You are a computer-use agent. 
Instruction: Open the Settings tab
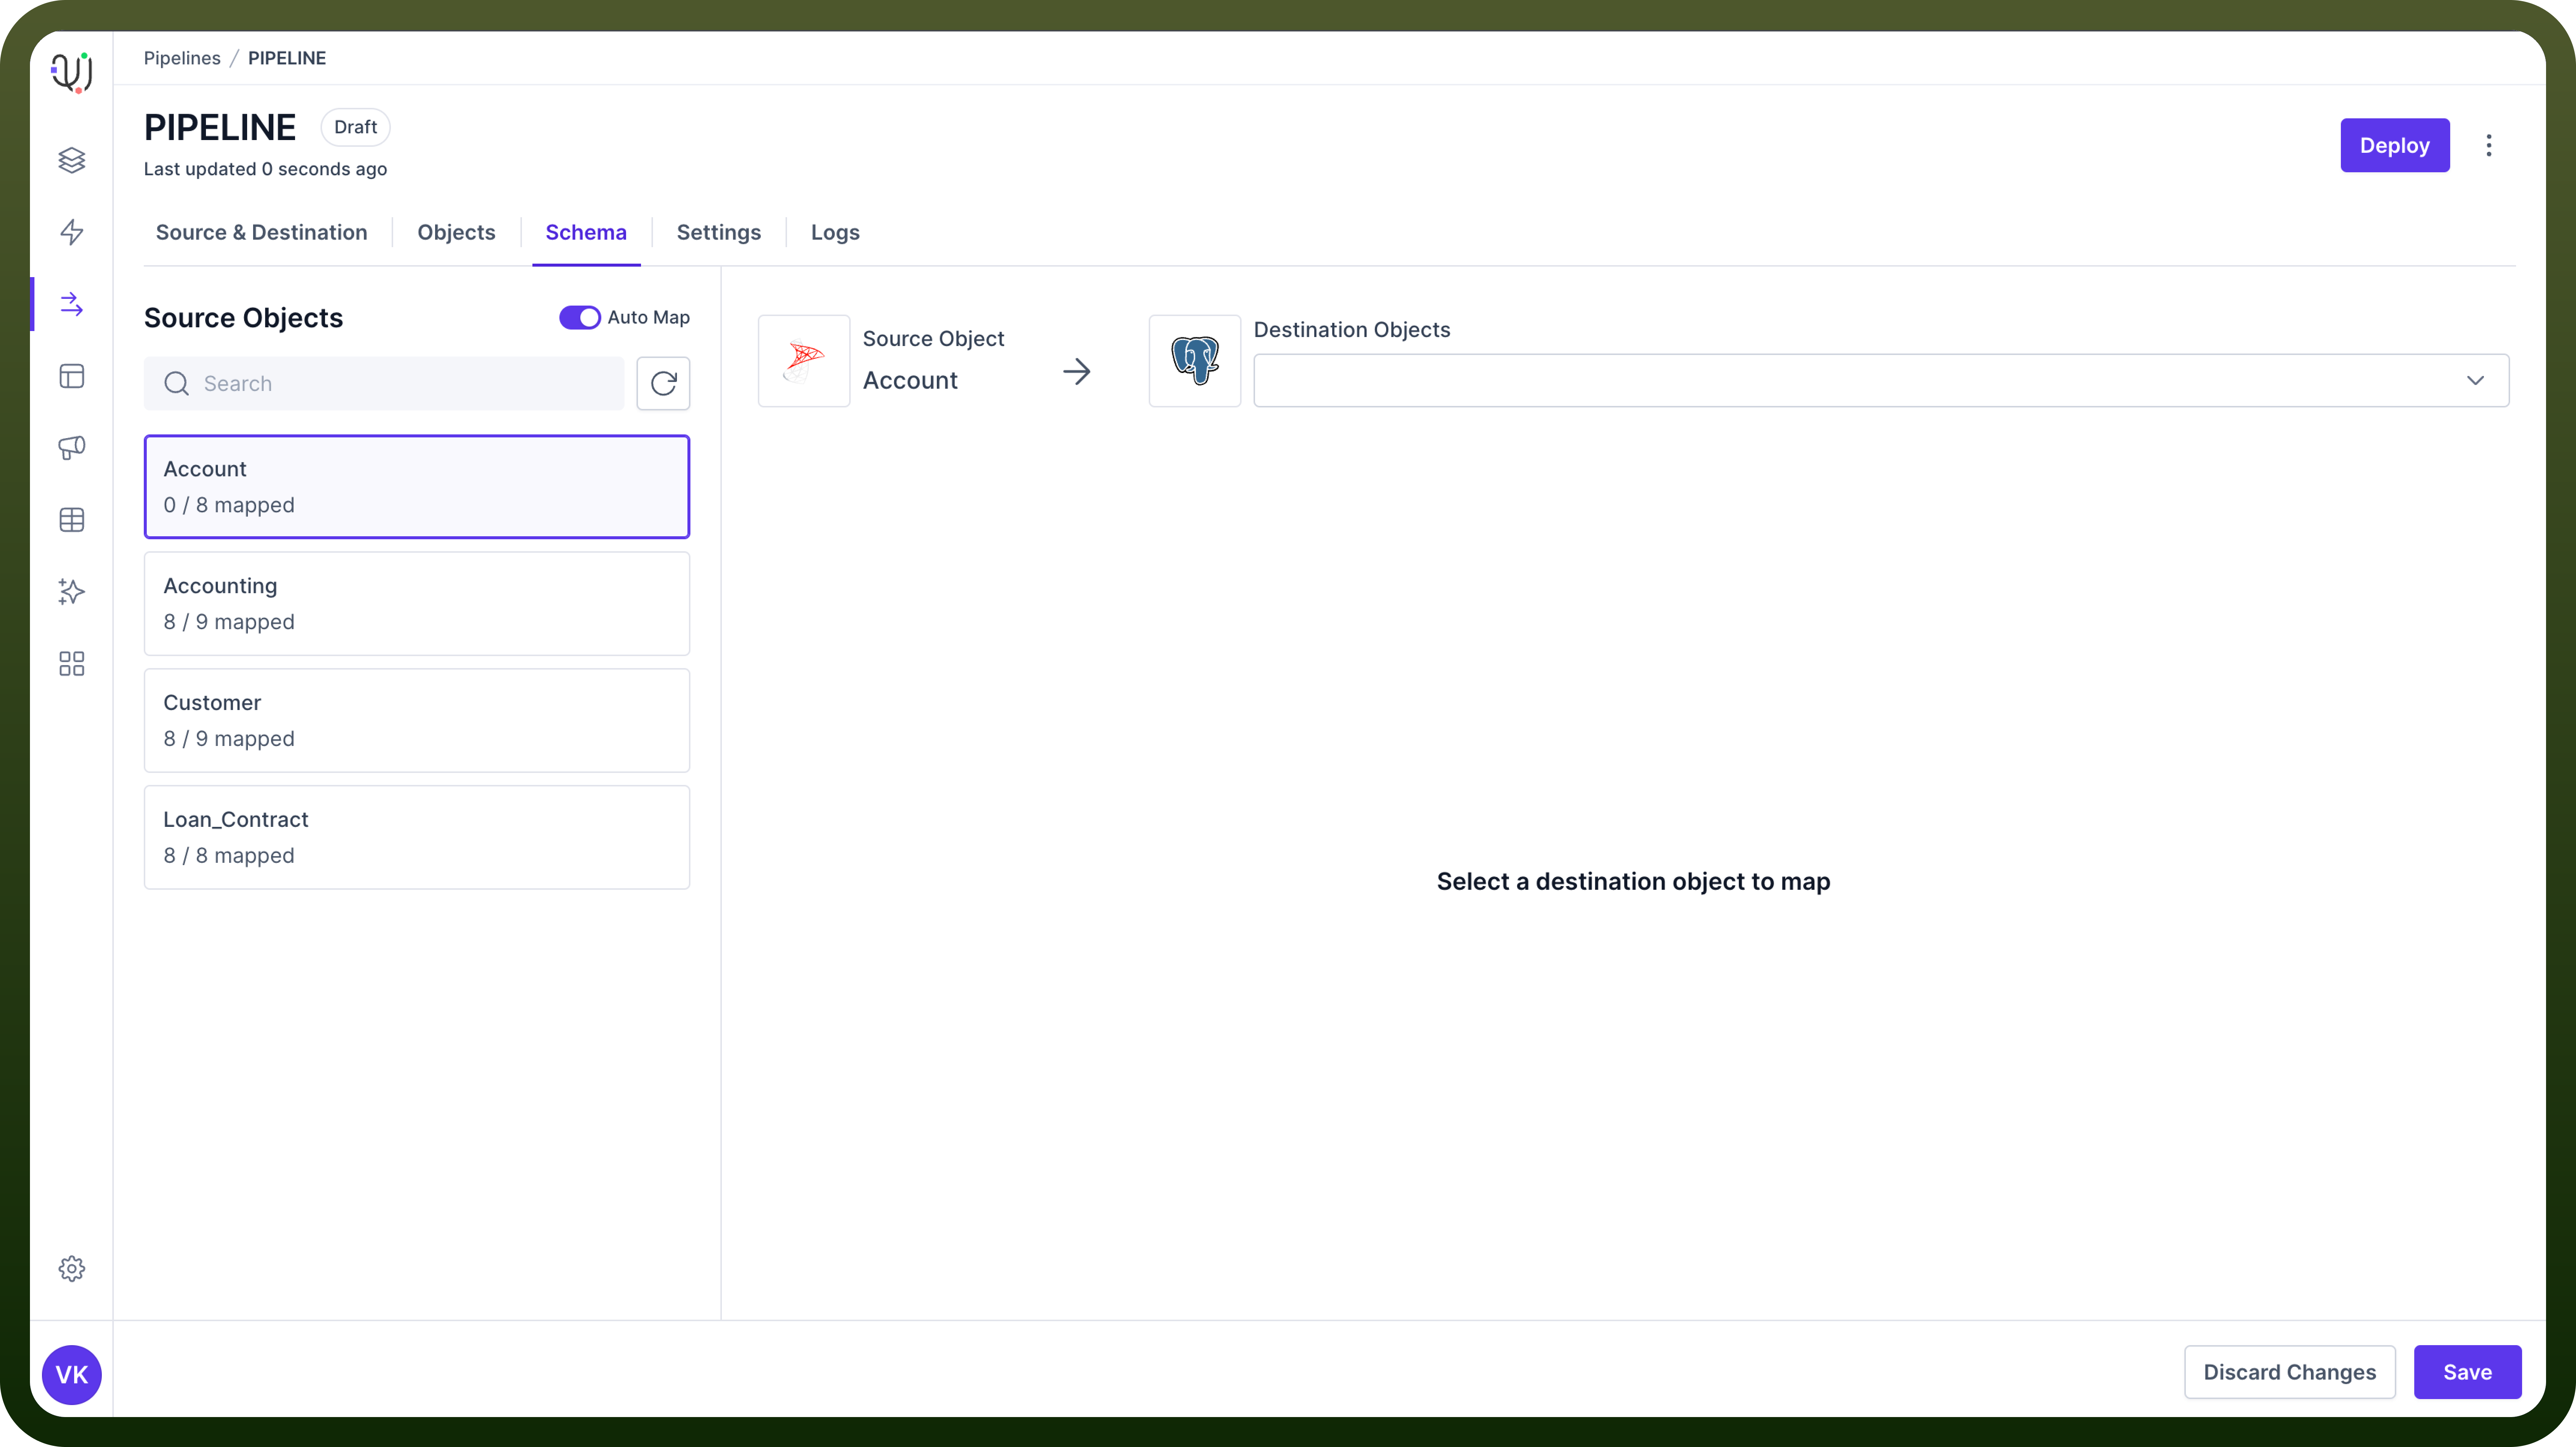coord(718,232)
